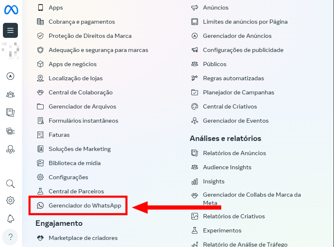The image size is (334, 247).
Task: Open the help question mark button
Action: point(10,237)
